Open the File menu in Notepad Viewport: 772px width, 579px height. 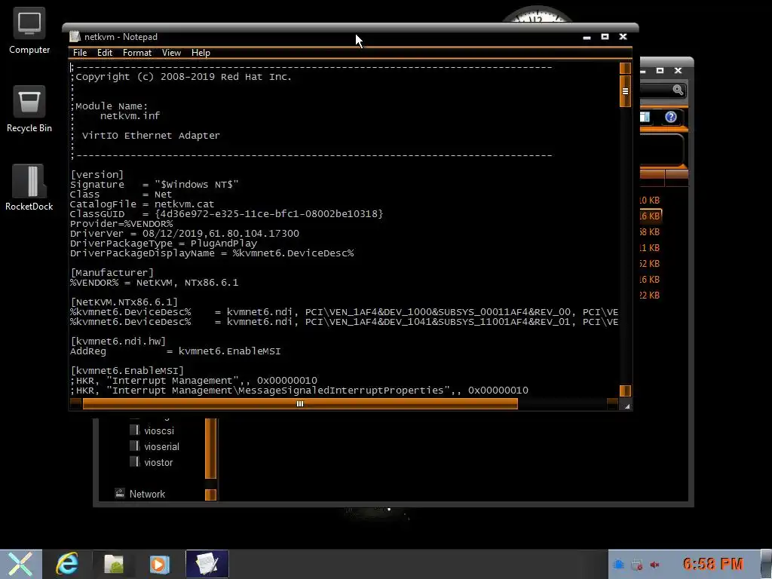[80, 53]
